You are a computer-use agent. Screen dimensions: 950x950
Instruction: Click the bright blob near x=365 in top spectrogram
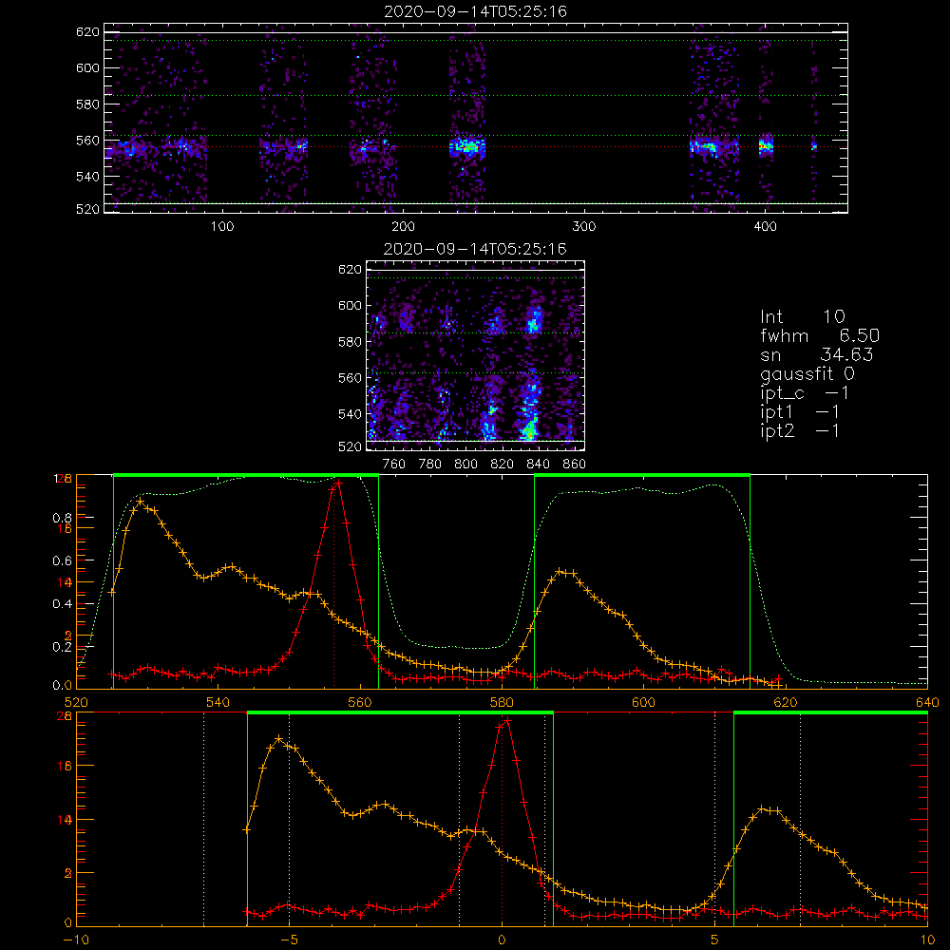706,146
